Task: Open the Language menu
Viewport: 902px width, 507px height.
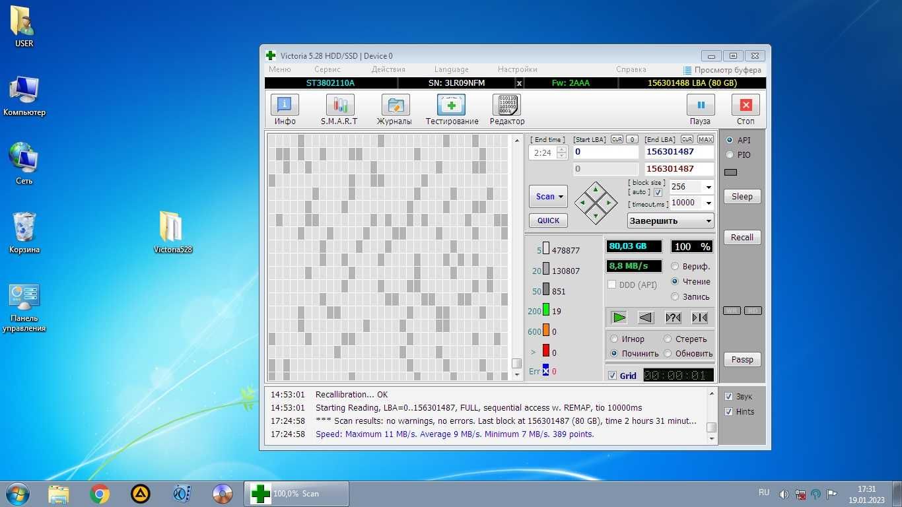Action: point(452,69)
